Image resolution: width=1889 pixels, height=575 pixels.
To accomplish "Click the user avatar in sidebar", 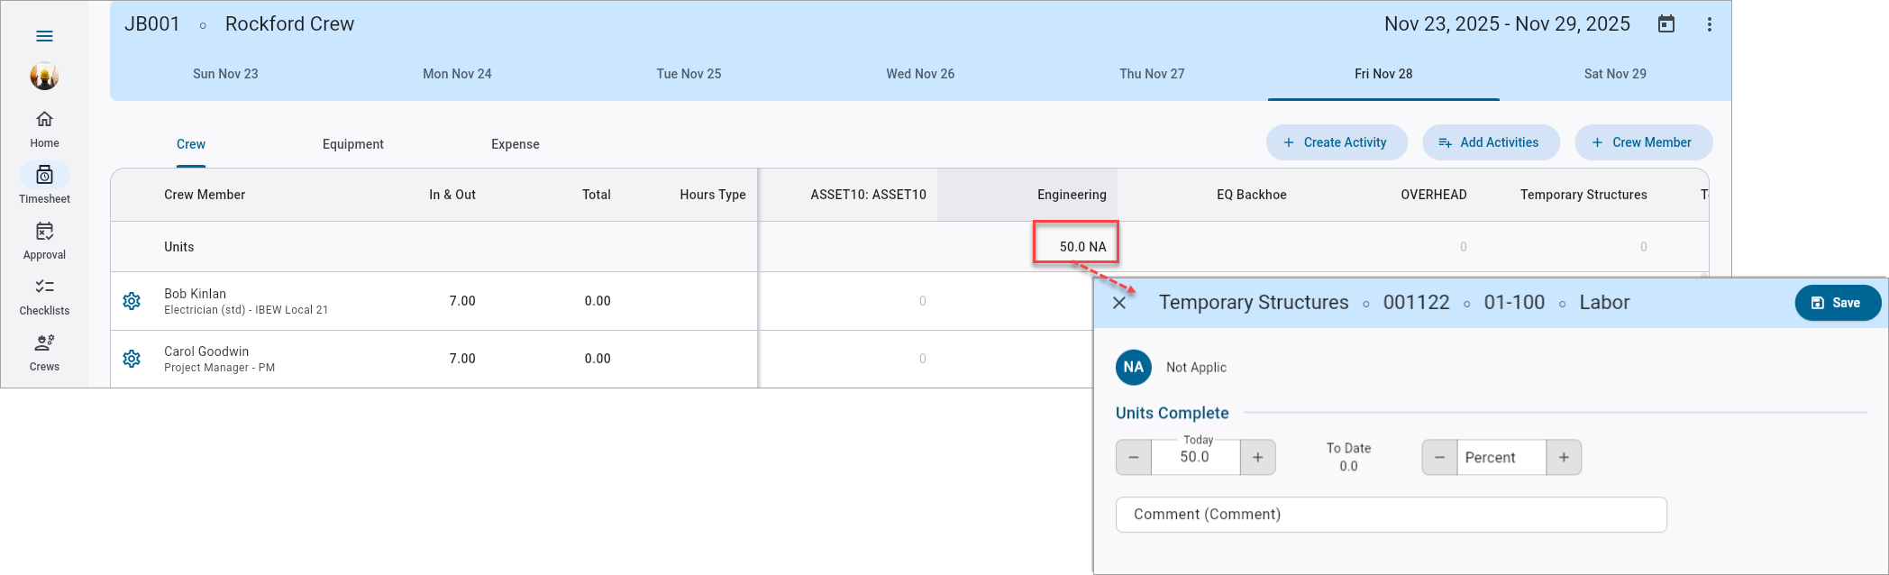I will 44,77.
